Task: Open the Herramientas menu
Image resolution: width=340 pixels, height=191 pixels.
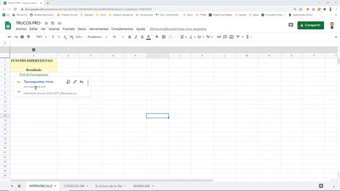Action: pos(99,29)
